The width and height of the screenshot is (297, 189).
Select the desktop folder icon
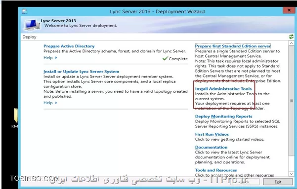[x=16, y=115]
